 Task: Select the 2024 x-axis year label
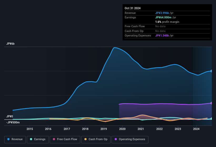pyautogui.click(x=196, y=129)
